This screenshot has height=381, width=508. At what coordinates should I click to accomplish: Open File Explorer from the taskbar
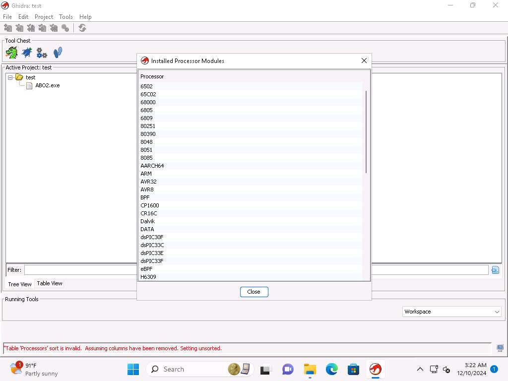310,369
